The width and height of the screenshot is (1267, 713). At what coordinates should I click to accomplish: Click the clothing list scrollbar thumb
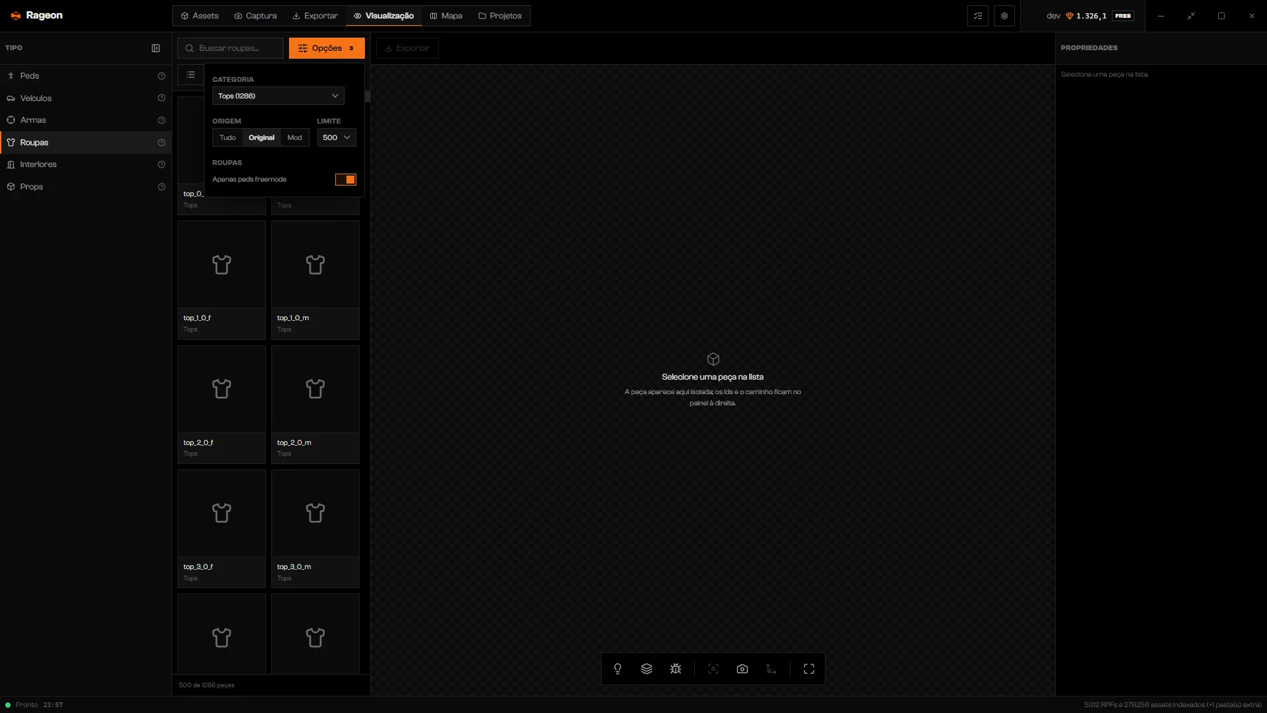click(367, 96)
